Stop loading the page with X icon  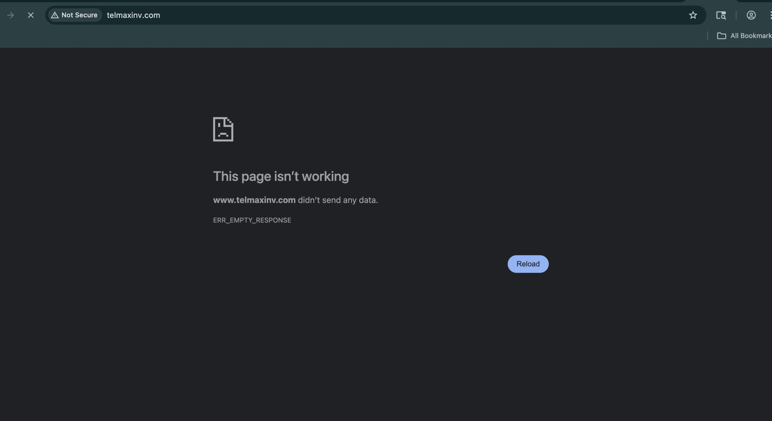pos(31,15)
